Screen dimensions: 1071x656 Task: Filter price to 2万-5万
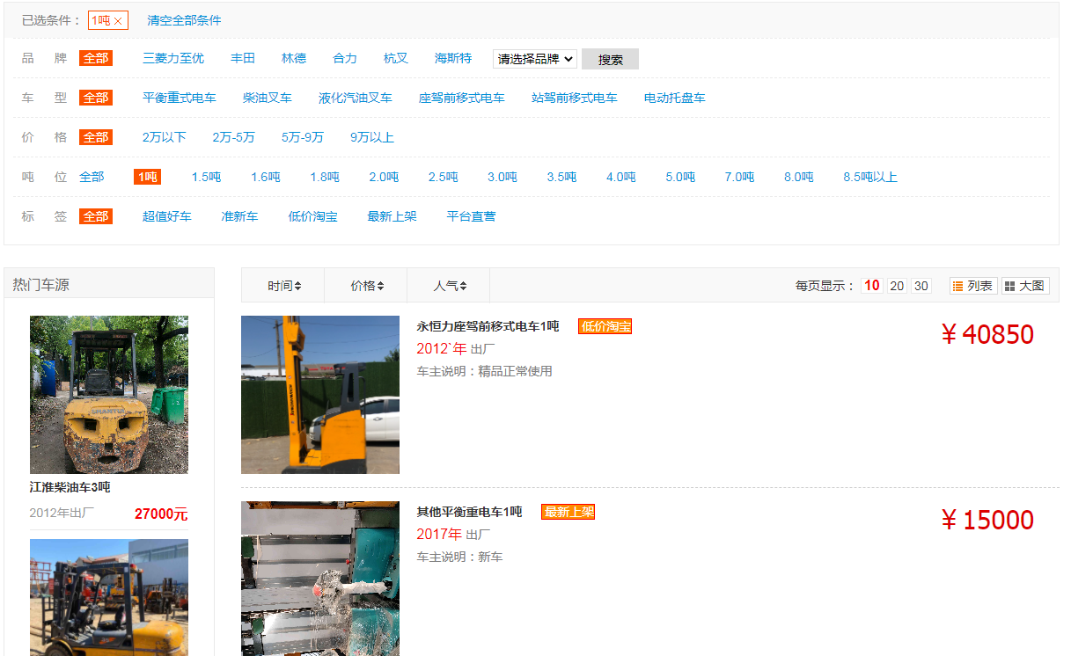pos(234,137)
